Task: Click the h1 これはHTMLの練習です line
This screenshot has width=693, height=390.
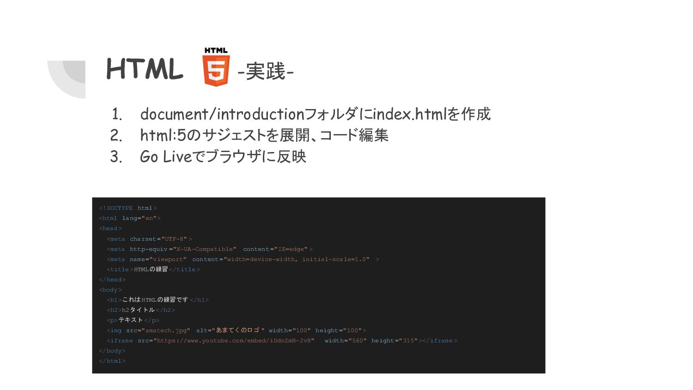Action: (x=158, y=300)
